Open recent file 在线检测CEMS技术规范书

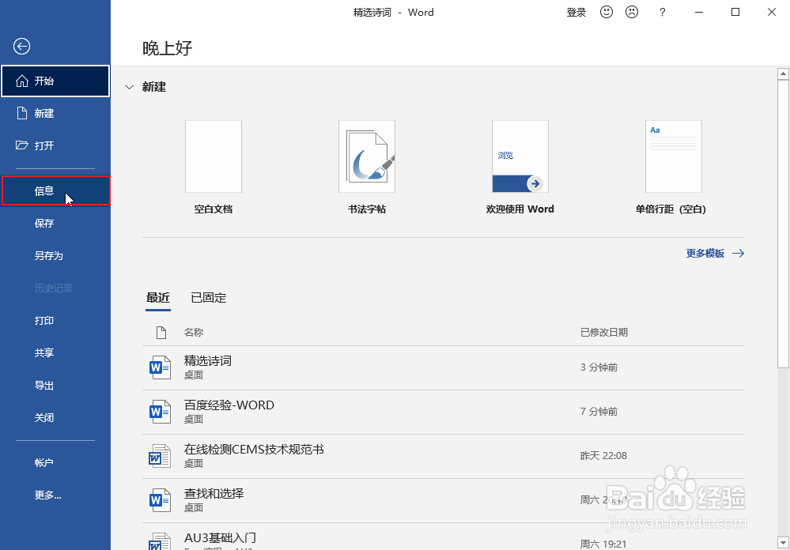click(444, 456)
